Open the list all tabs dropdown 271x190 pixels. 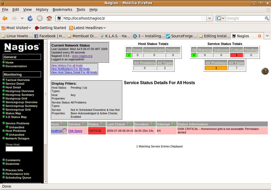(267, 36)
